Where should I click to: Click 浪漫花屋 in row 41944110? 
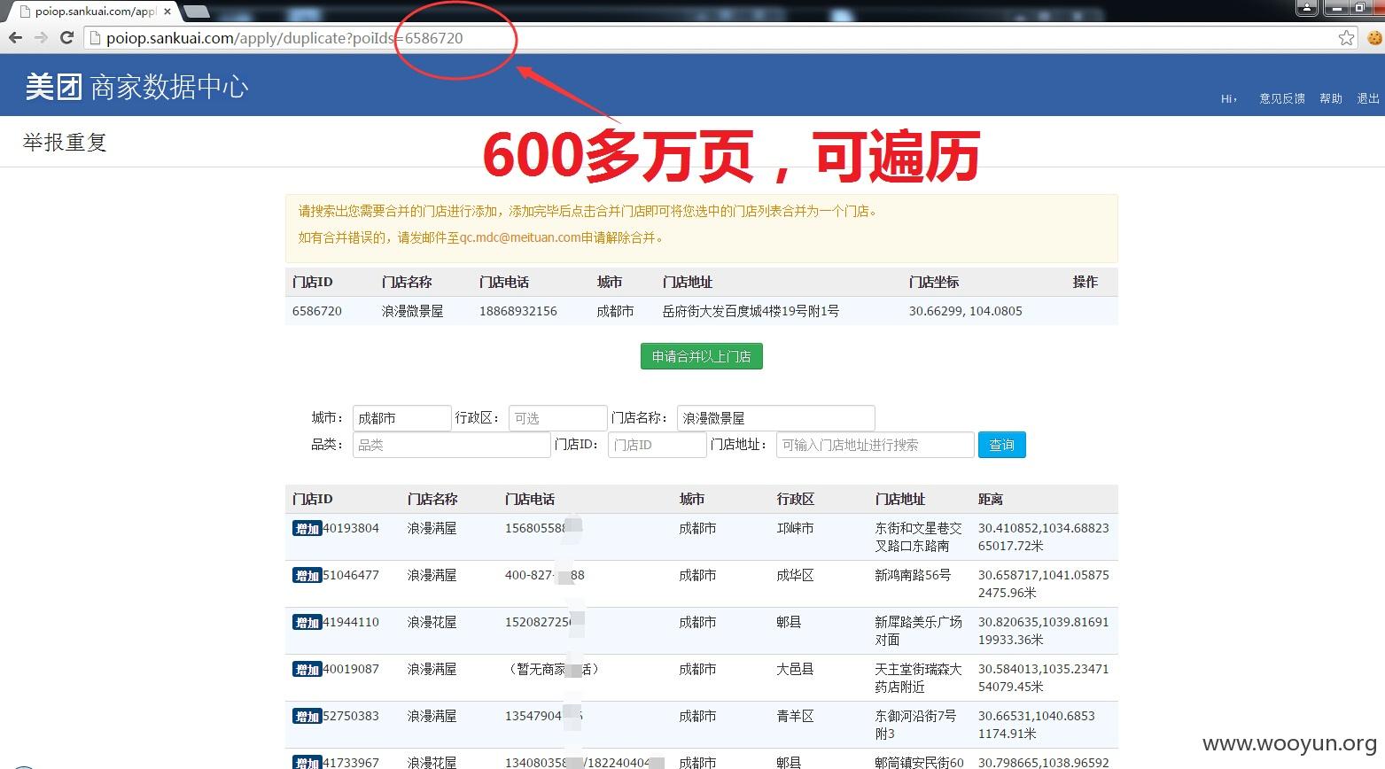point(432,622)
